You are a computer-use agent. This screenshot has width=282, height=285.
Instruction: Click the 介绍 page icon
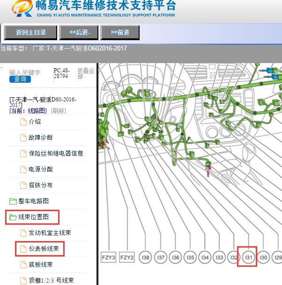pos(23,122)
